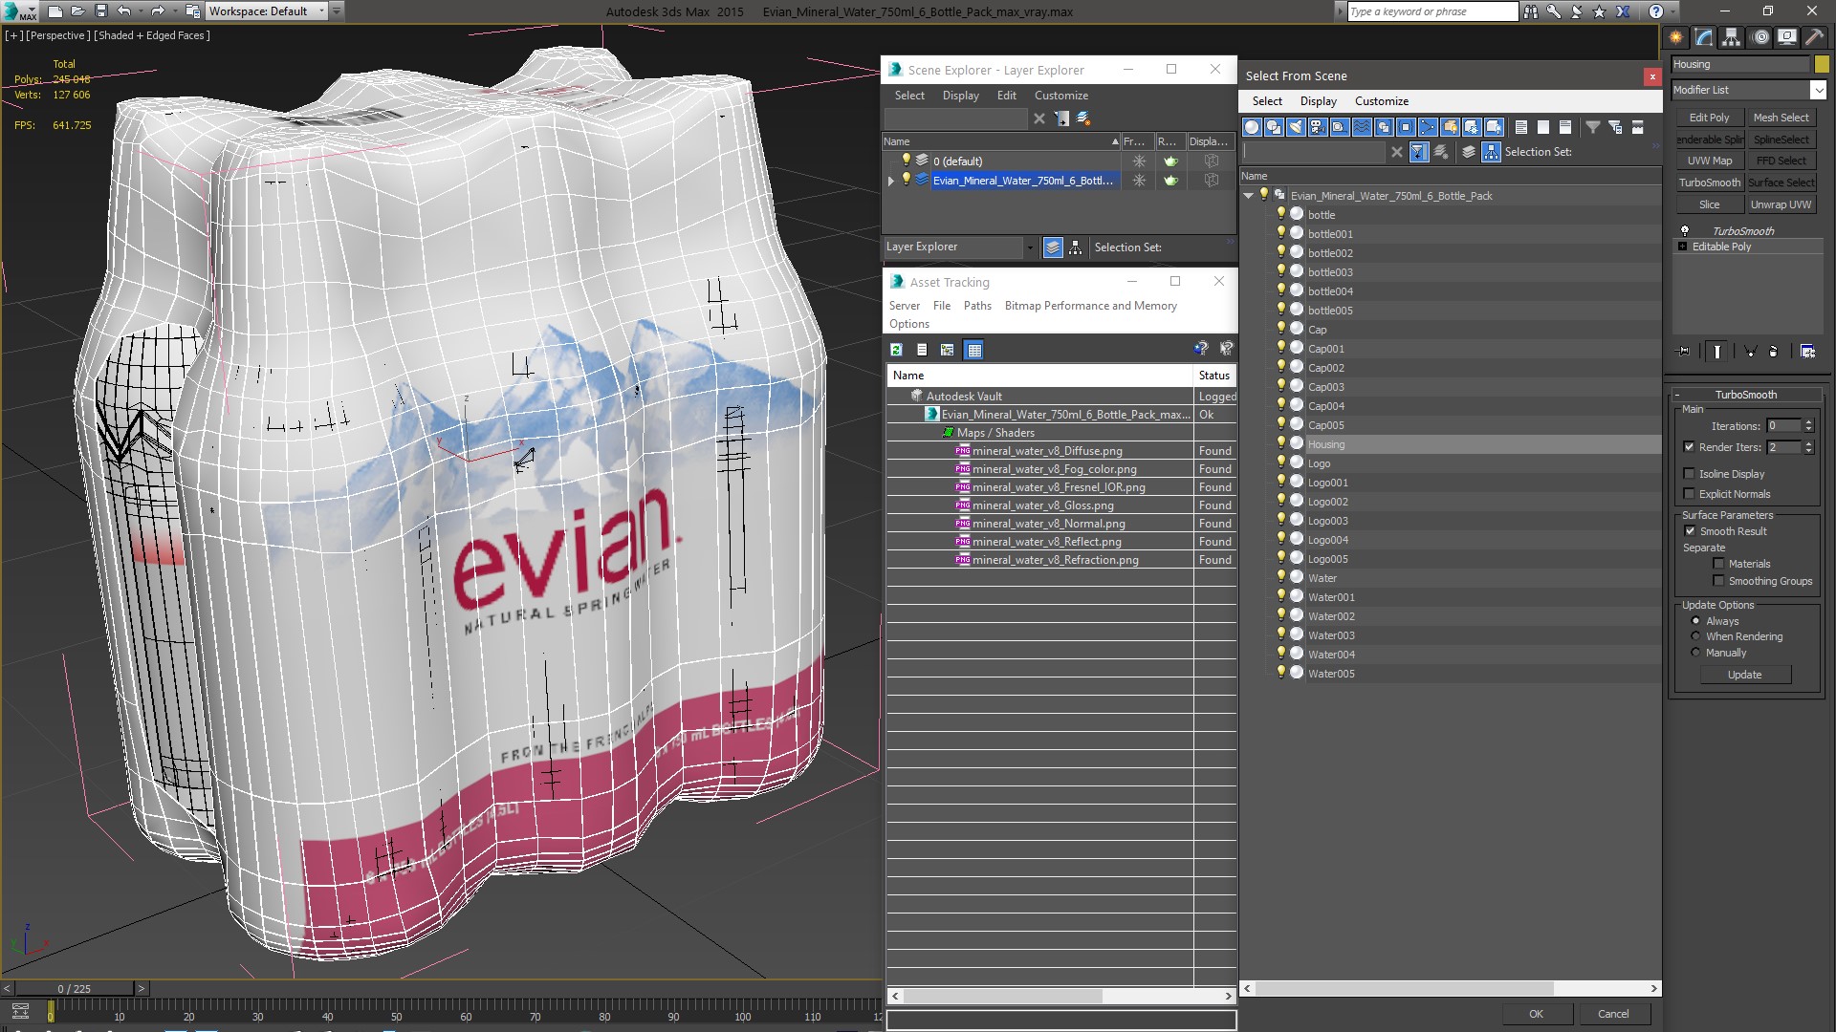Click the Redo arrow in the top toolbar
This screenshot has height=1032, width=1836.
[x=158, y=11]
